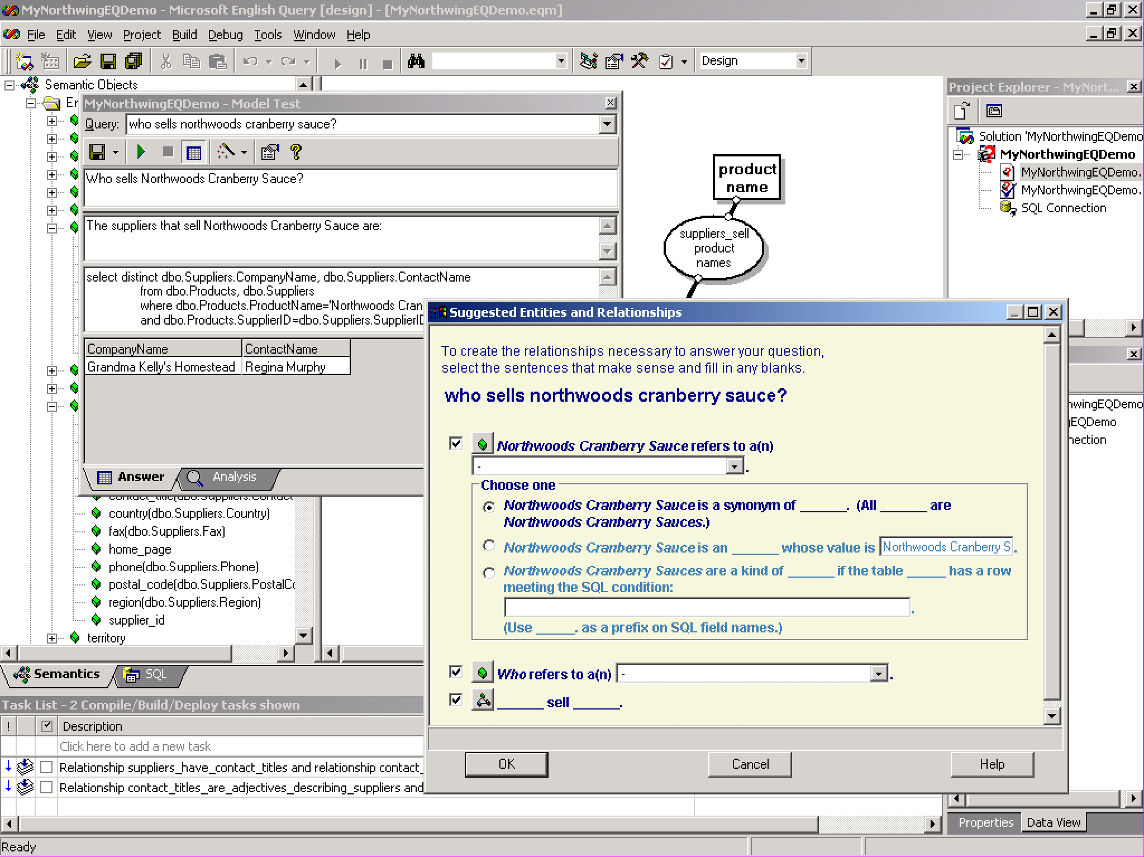Collapse MyNorthwingEQDemo project node in Project Explorer

959,154
